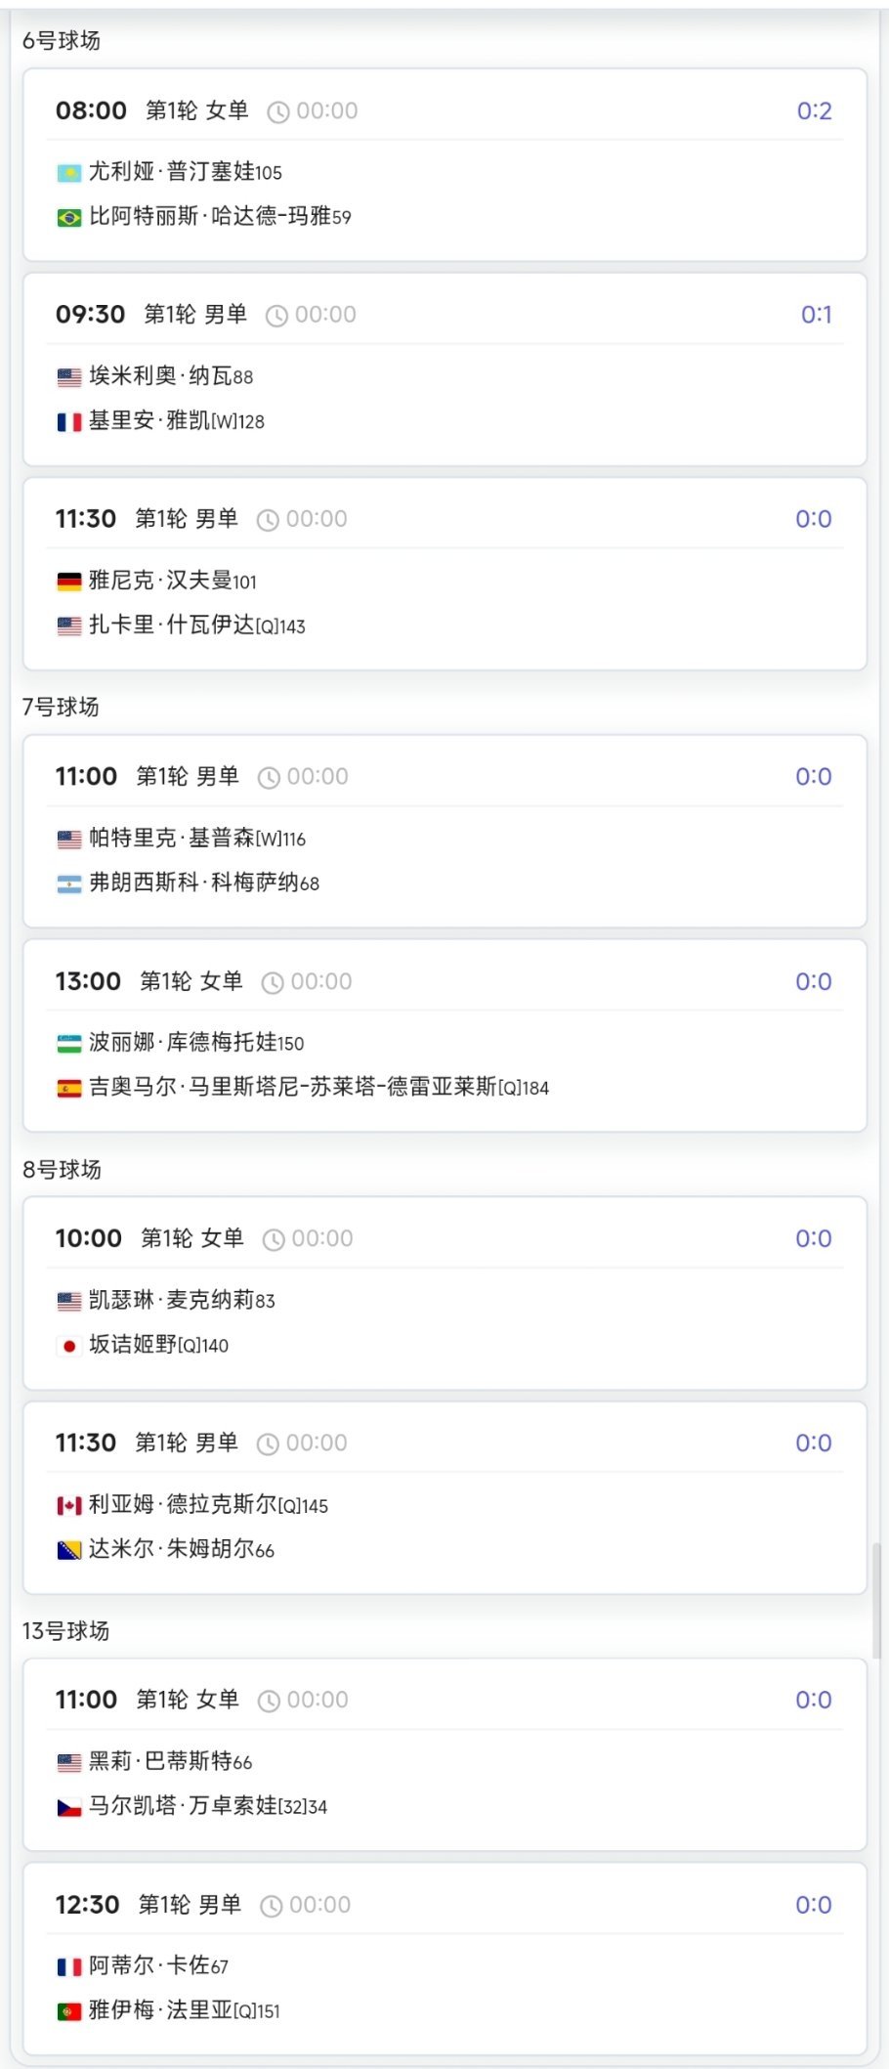Screen dimensions: 889x2069
Task: Click the clock icon in the 08:00 match
Action: click(277, 112)
